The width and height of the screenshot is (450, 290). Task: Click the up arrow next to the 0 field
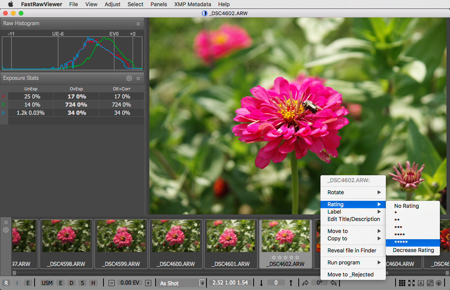291,283
